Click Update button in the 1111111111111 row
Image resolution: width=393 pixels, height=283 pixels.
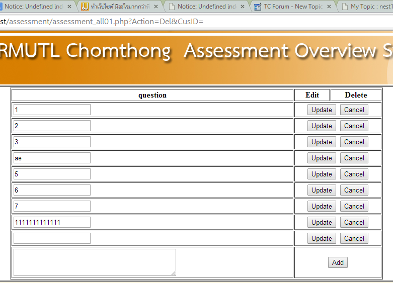322,222
